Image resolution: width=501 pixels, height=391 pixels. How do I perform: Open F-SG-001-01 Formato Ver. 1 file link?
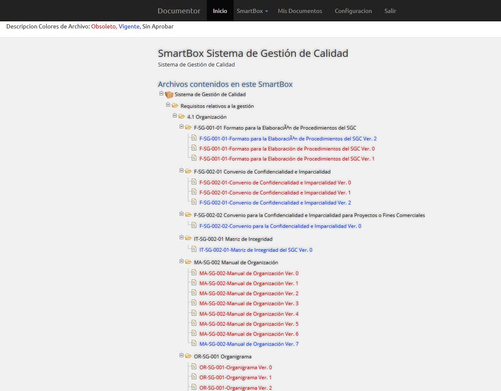coord(287,158)
